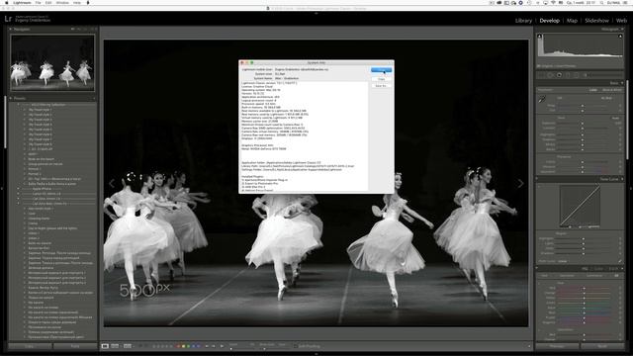Select the Graduated Filter tool
This screenshot has height=356, width=633.
tap(568, 75)
